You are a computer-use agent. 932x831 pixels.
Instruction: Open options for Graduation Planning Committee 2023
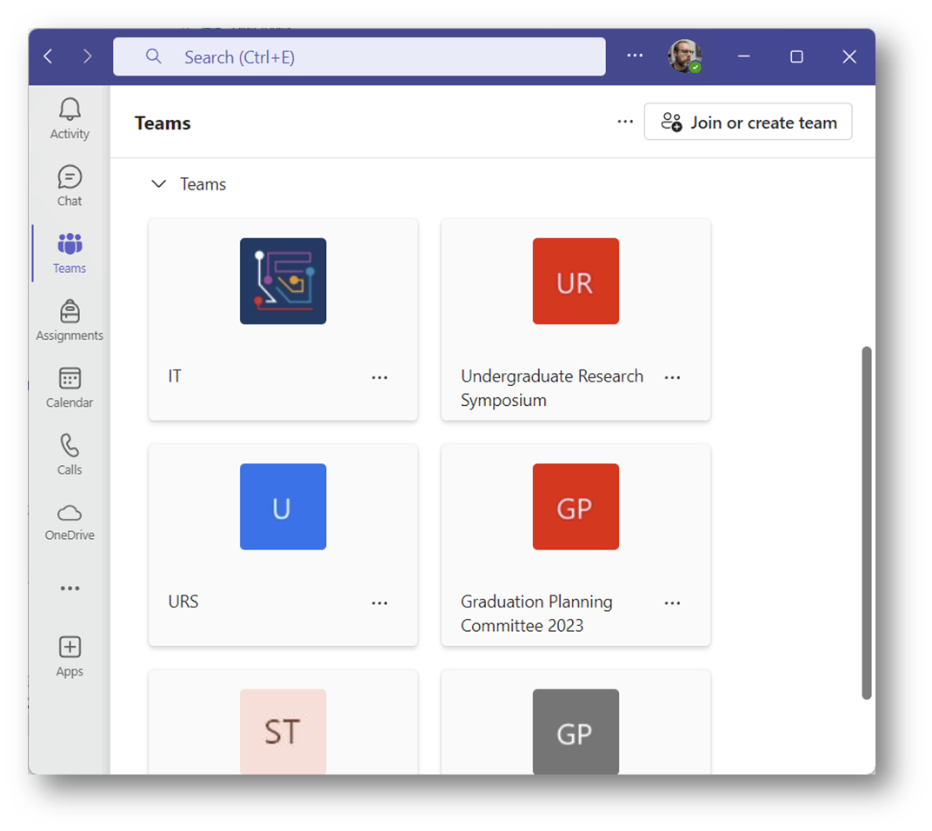point(673,602)
